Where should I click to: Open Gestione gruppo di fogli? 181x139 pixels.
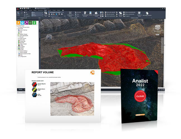[96, 14]
